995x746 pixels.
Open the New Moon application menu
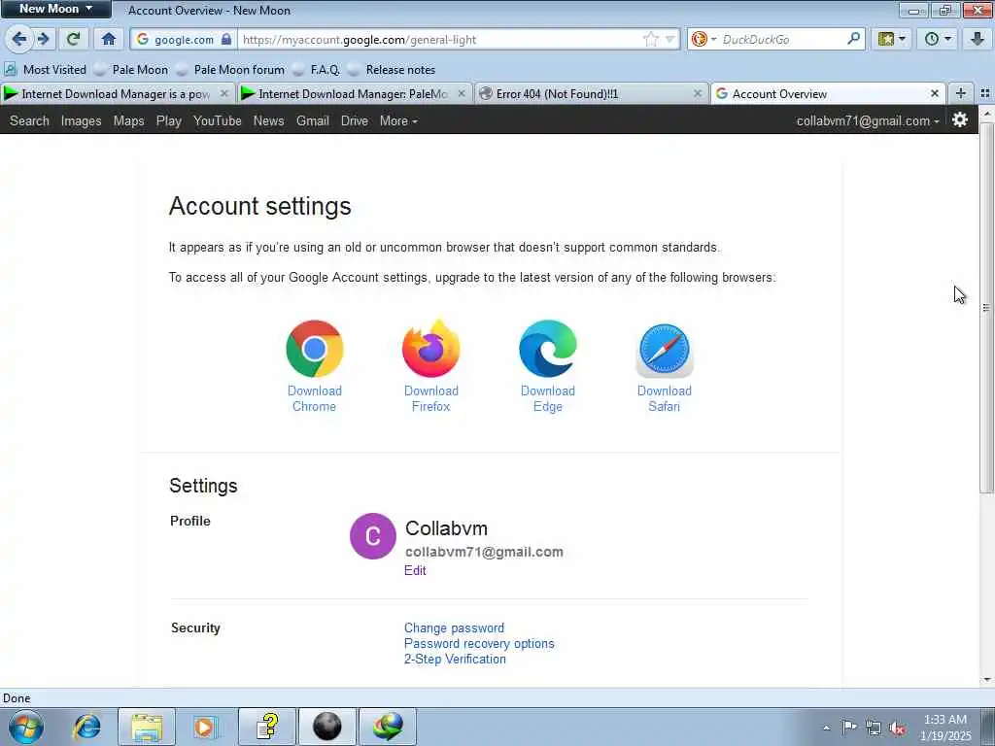(x=55, y=9)
